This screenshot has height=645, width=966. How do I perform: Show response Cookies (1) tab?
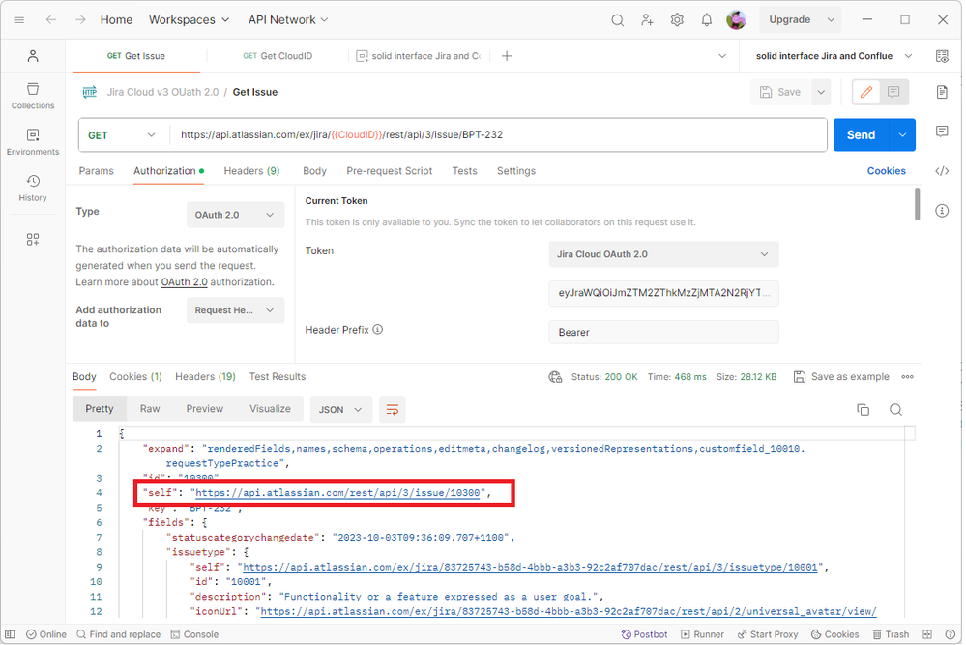(x=135, y=377)
